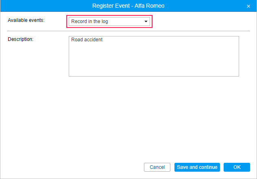Select the 'Record in the log' combo box
The width and height of the screenshot is (257, 179).
[106, 21]
